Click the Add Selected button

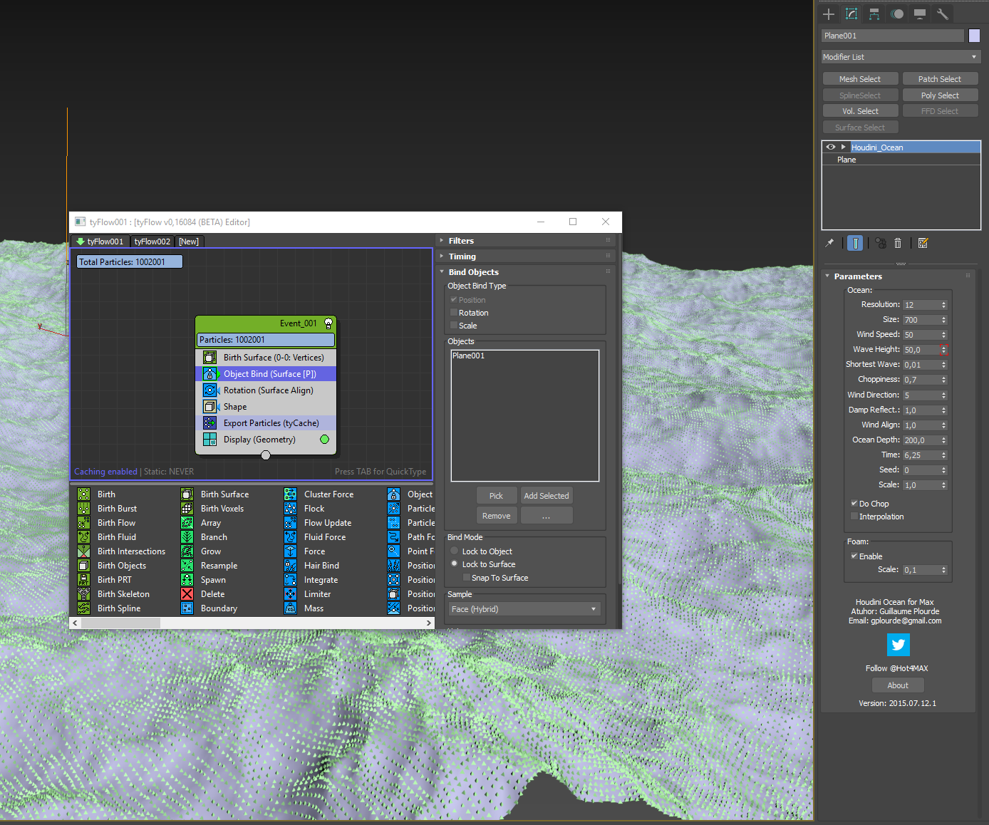click(x=547, y=496)
